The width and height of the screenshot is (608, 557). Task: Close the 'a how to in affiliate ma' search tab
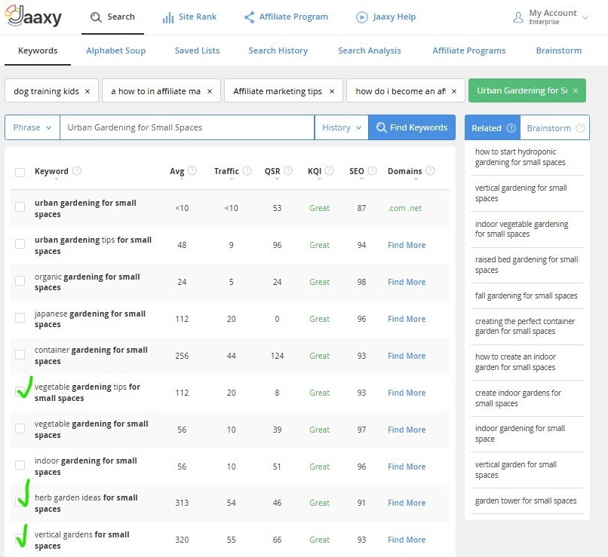pyautogui.click(x=210, y=91)
